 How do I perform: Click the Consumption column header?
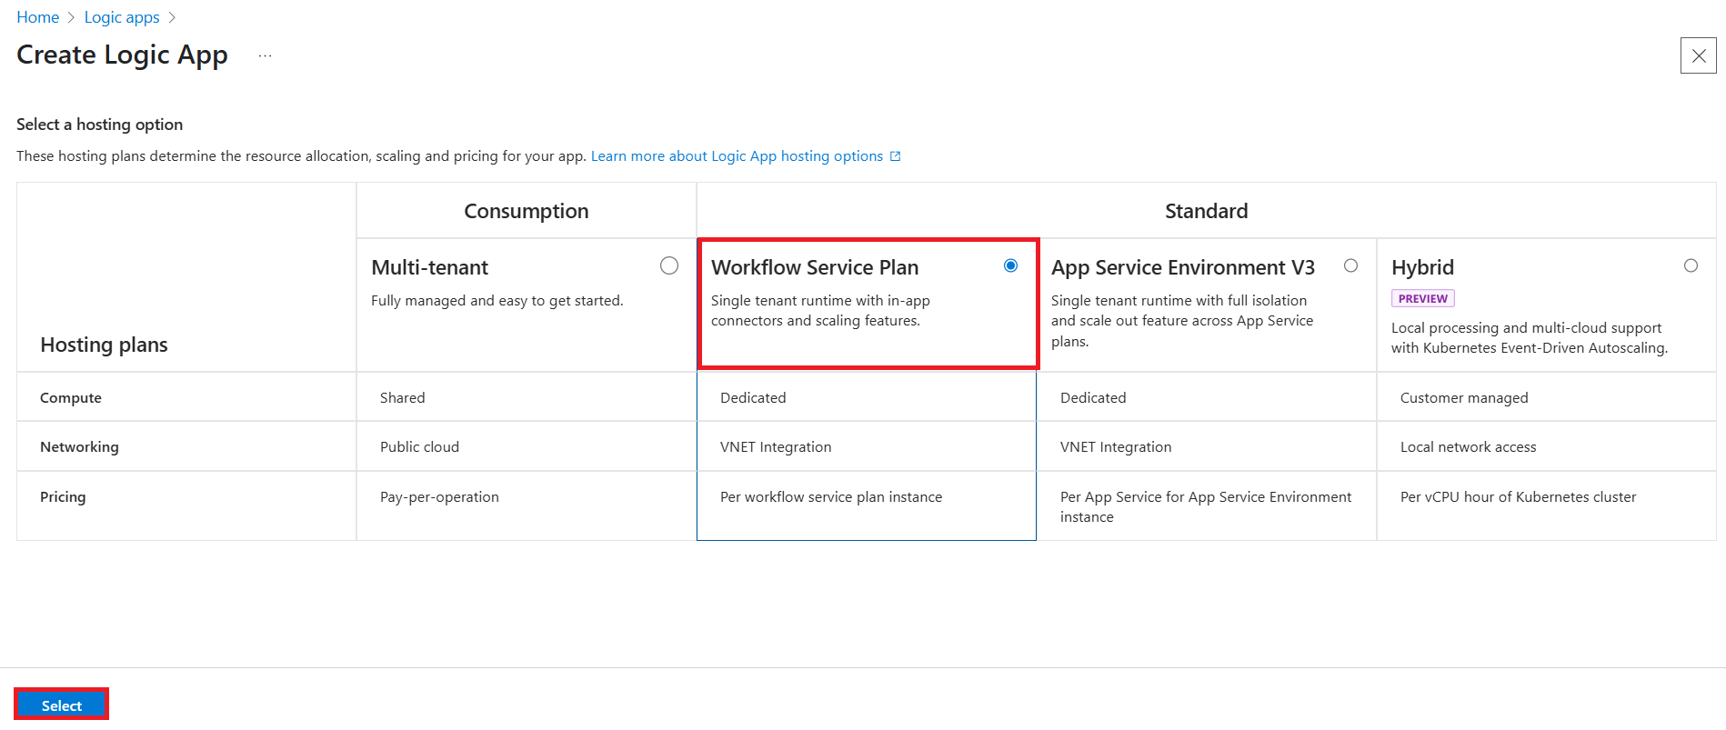pos(527,211)
